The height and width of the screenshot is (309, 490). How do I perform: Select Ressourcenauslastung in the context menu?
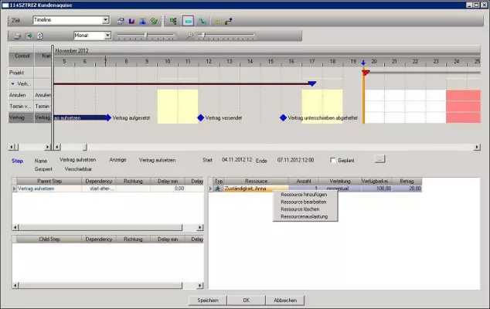pyautogui.click(x=304, y=216)
